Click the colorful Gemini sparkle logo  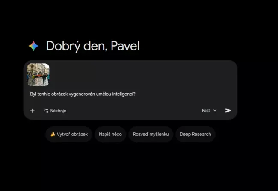33,46
